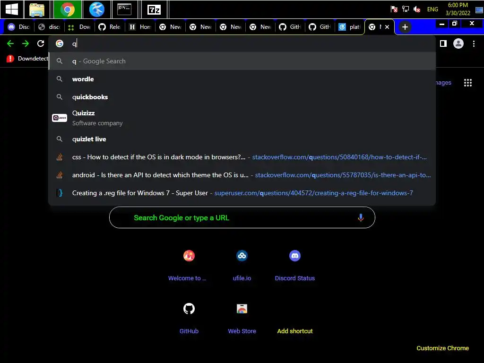
Task: Open File Explorer from the taskbar
Action: pos(37,9)
